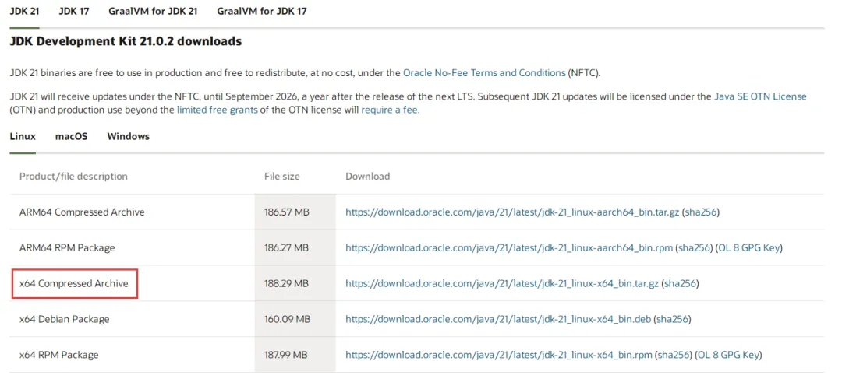
Task: Download the x64 Compressed Archive tar.gz
Action: (x=501, y=283)
